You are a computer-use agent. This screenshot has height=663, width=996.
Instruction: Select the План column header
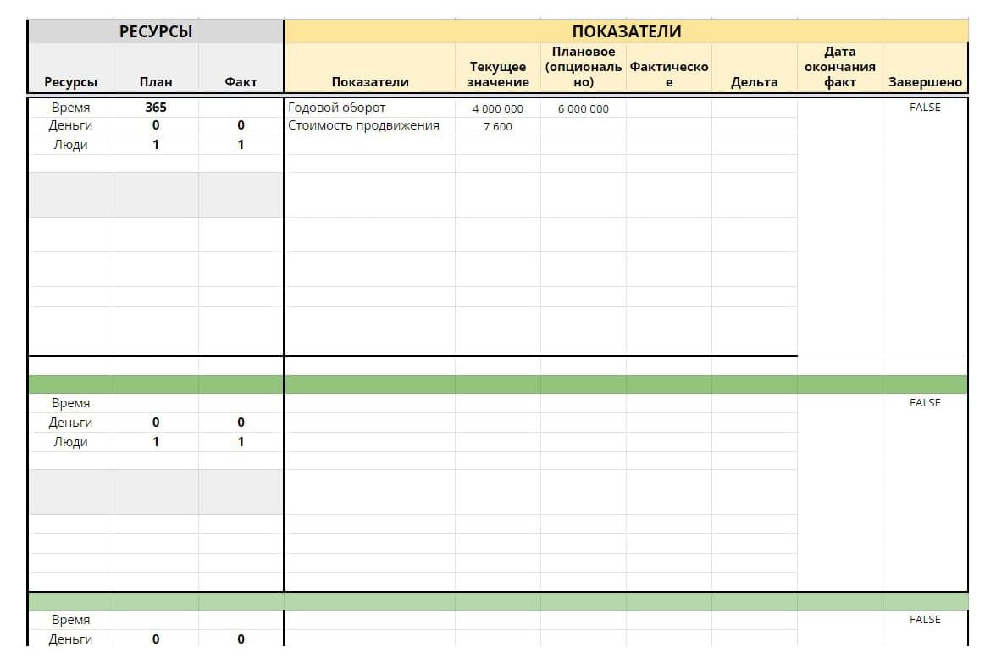coord(156,82)
